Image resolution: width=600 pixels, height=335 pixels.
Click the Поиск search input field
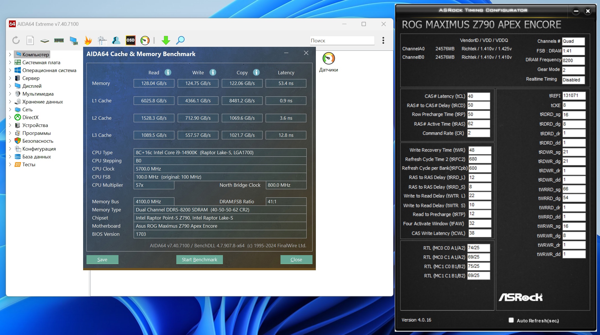coord(342,40)
